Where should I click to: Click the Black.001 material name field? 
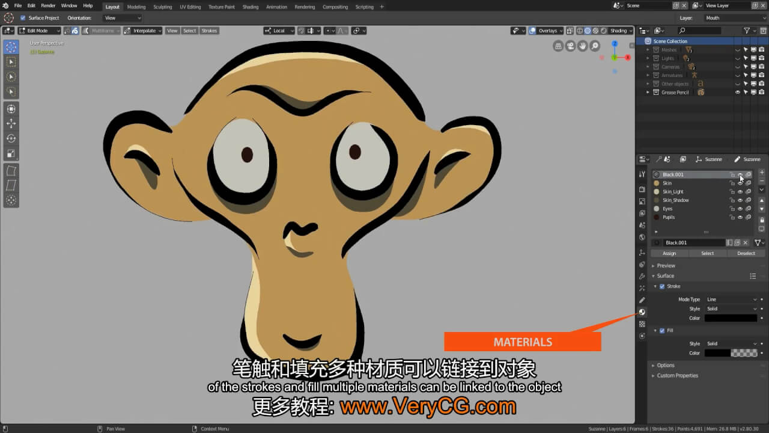click(694, 242)
